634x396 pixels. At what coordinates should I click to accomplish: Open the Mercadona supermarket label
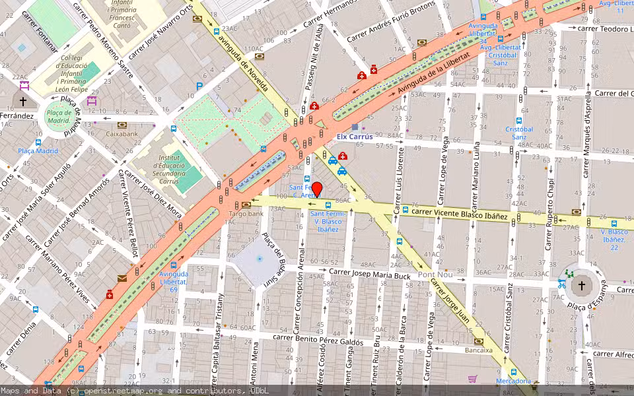[x=514, y=381]
